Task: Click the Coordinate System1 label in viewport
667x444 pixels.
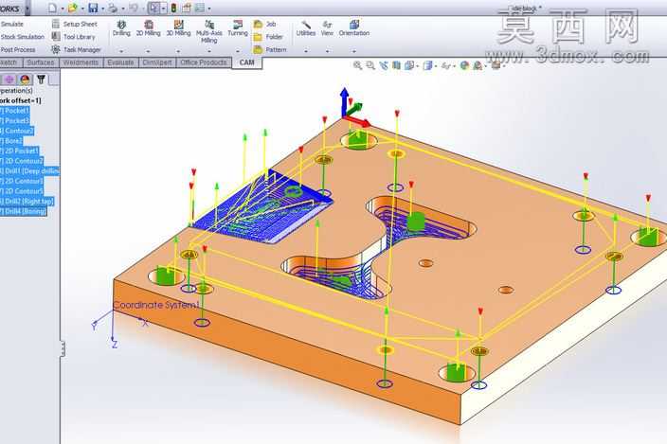Action: 156,305
